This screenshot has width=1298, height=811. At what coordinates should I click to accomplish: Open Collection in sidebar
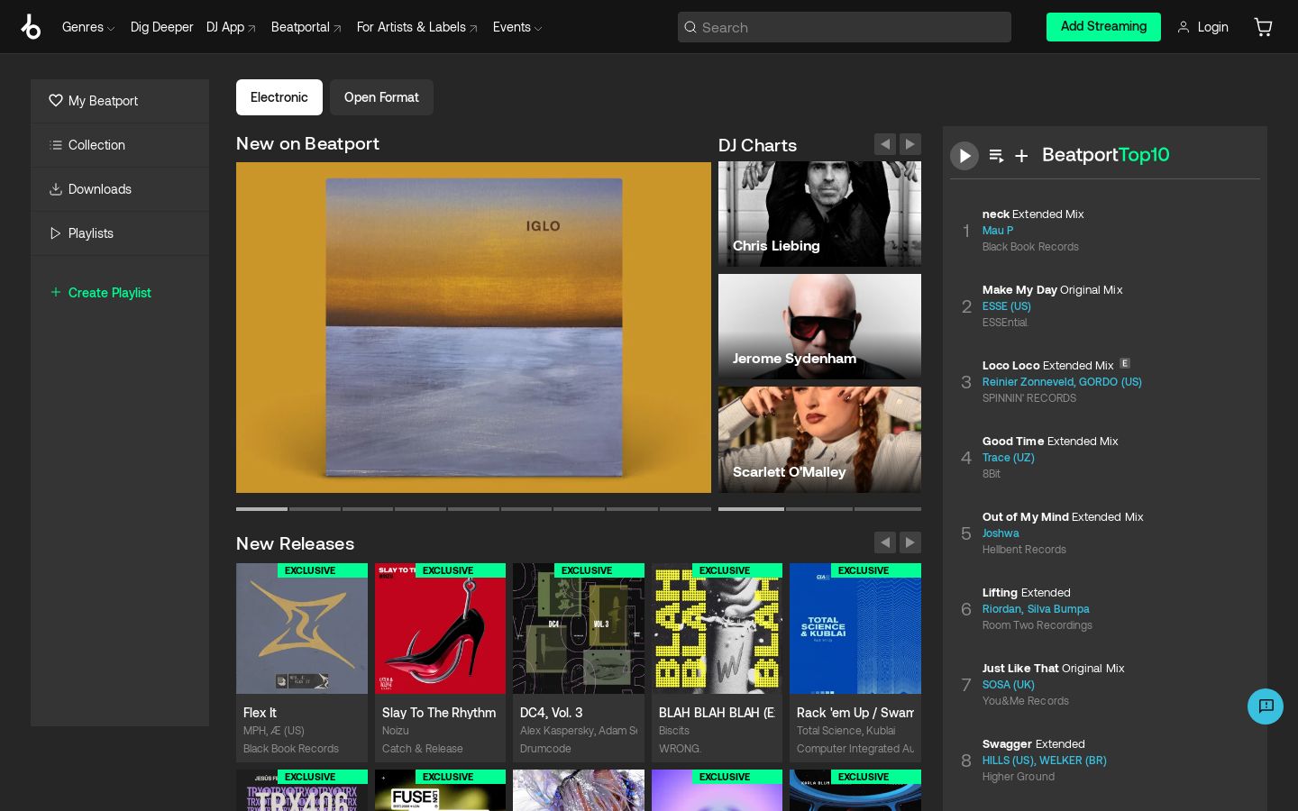(120, 145)
